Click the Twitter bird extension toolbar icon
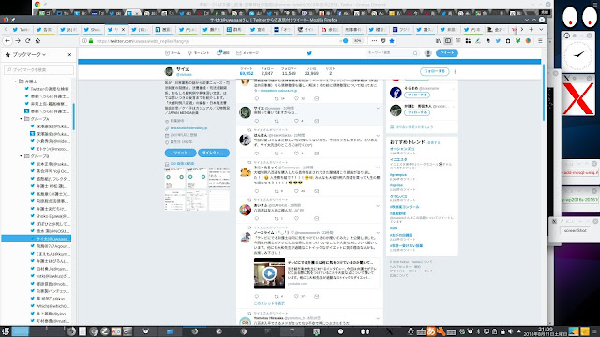 [x=498, y=41]
